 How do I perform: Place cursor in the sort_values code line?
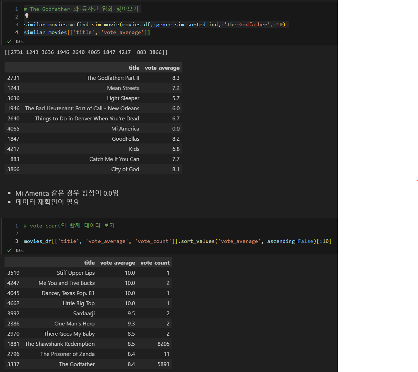(177, 241)
